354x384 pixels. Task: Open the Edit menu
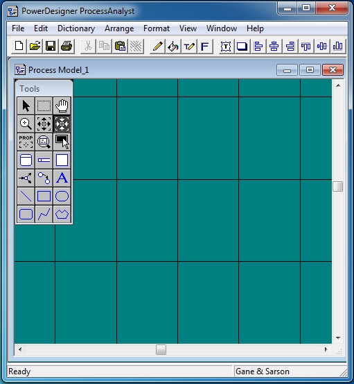point(41,28)
